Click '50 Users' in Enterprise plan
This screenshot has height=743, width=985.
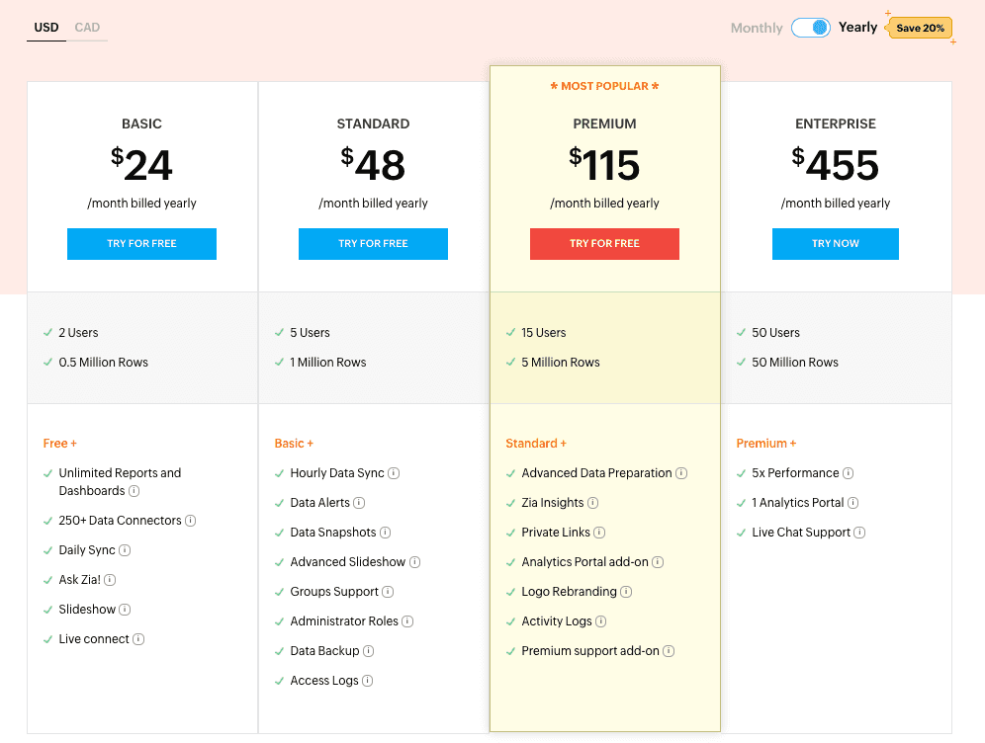pos(775,333)
